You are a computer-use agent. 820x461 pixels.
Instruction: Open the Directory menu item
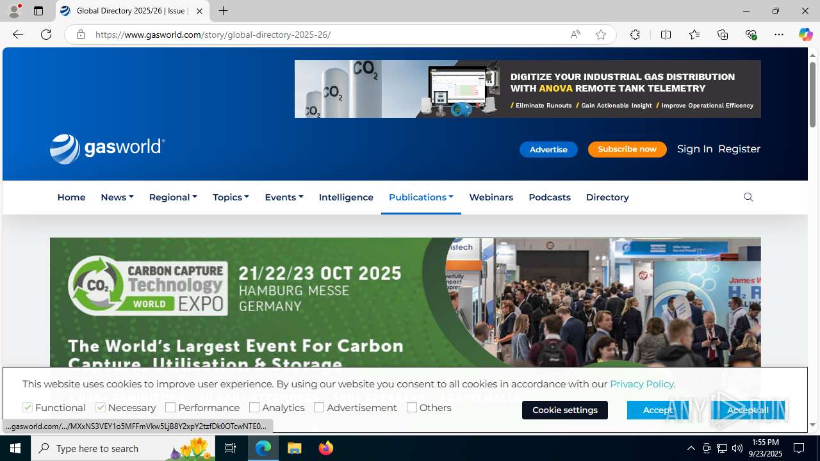607,197
